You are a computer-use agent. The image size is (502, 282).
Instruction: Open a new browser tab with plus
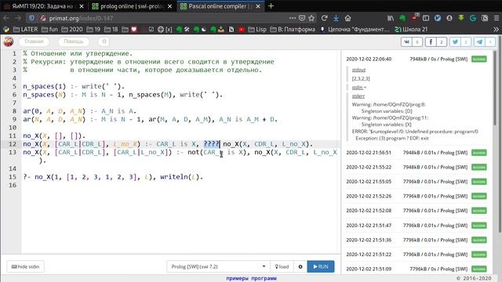271,6
